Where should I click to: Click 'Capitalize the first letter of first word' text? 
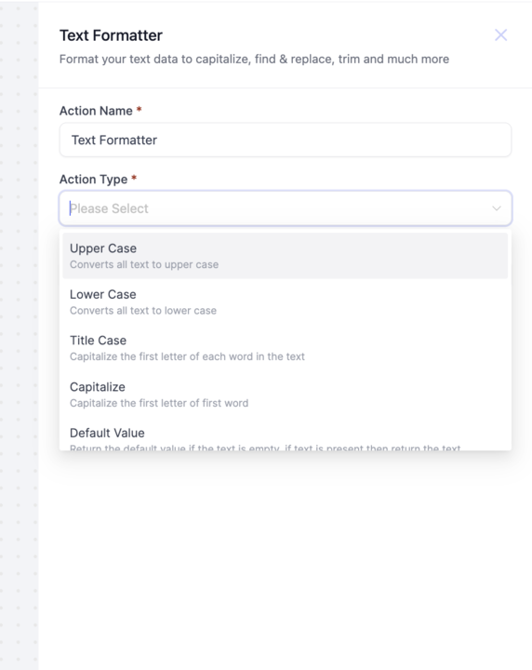click(x=159, y=403)
